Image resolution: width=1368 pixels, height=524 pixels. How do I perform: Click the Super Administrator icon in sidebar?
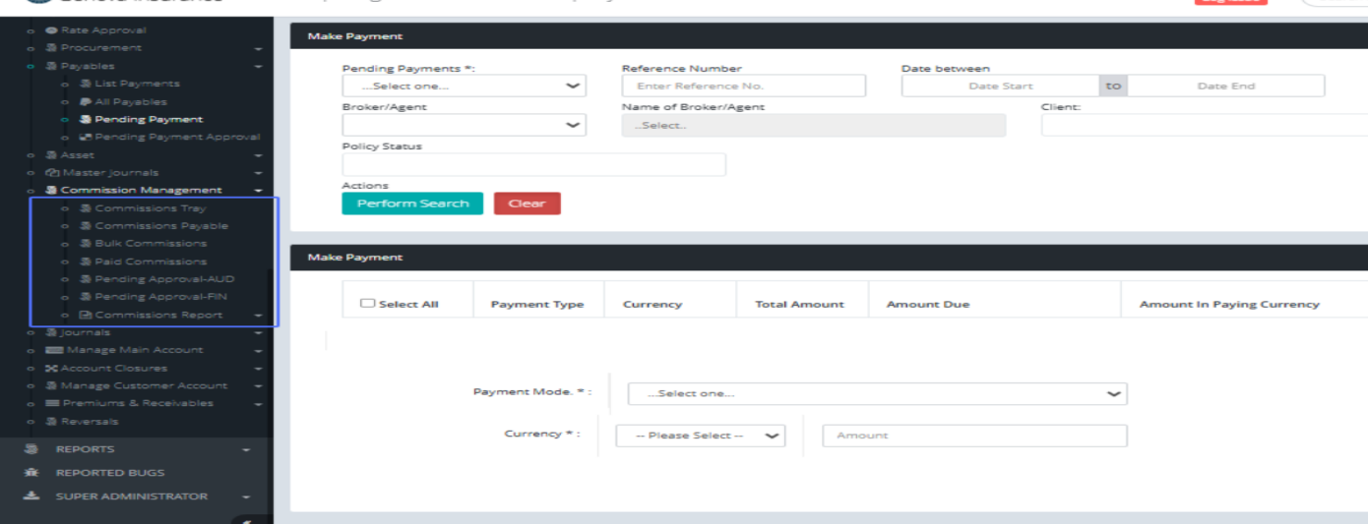pyautogui.click(x=31, y=496)
